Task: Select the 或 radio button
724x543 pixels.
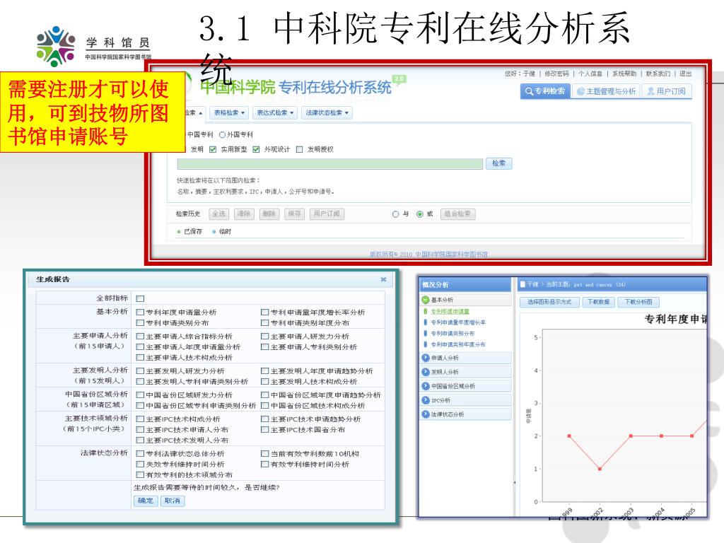Action: (420, 214)
